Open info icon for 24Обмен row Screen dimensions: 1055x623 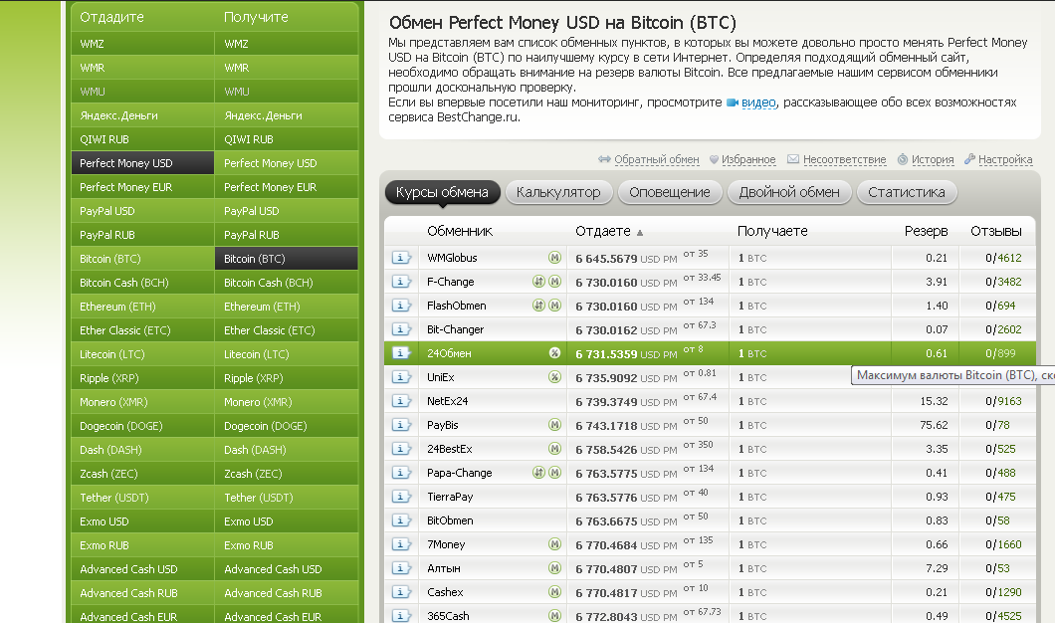pos(401,353)
